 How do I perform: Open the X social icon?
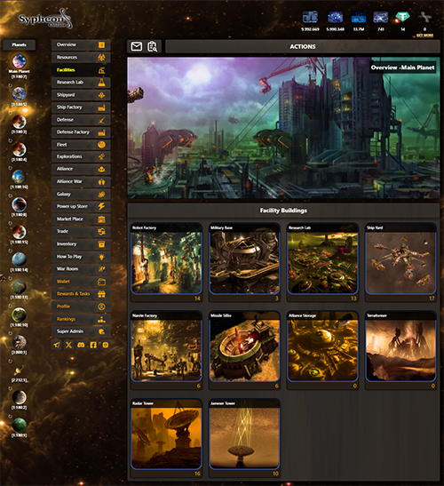pos(68,345)
